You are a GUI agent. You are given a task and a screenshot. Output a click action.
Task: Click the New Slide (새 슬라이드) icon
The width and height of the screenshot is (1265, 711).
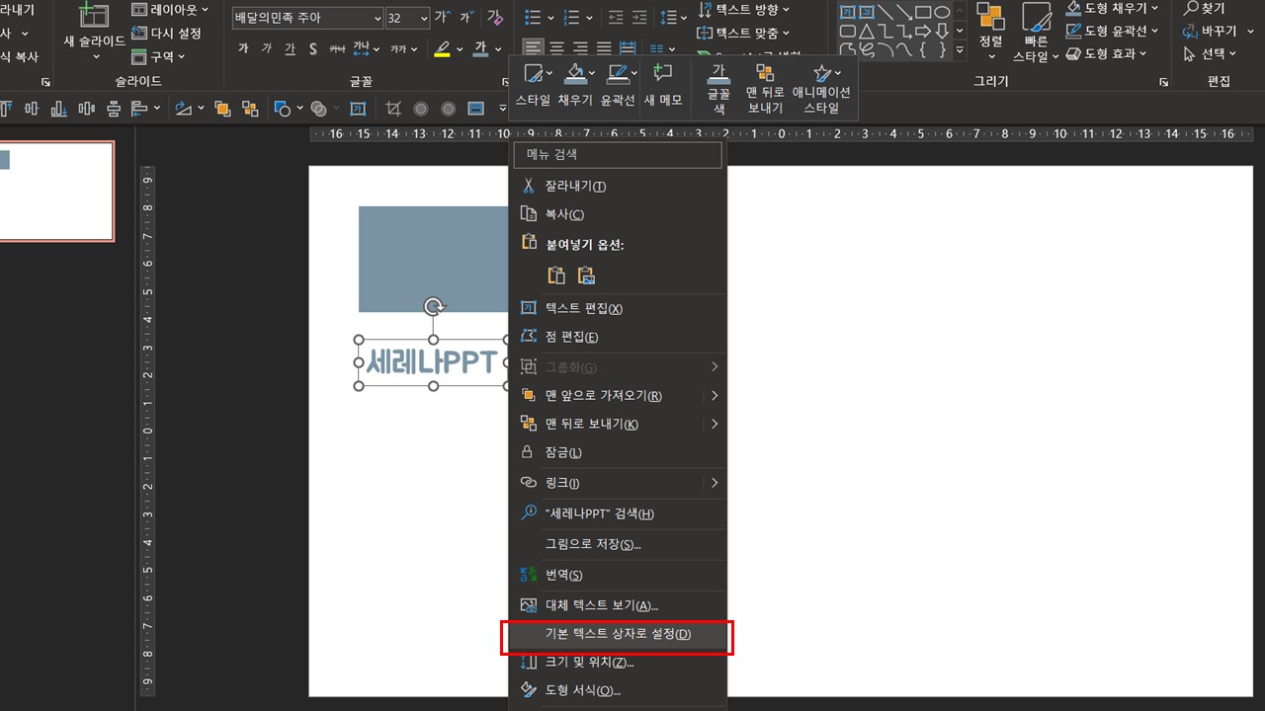coord(94,17)
